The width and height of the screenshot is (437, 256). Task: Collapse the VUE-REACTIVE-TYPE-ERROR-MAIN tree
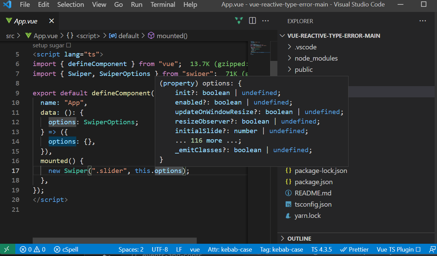(x=282, y=35)
